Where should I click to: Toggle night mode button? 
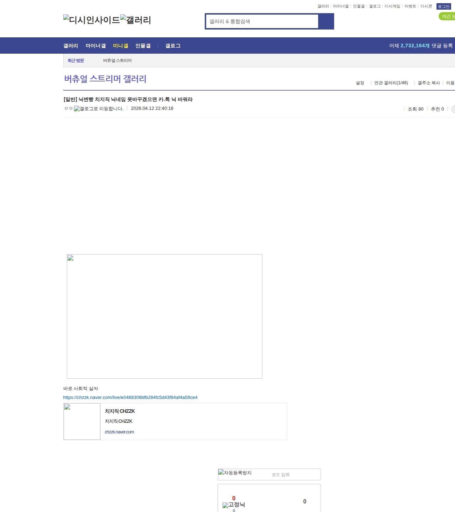coord(447,16)
